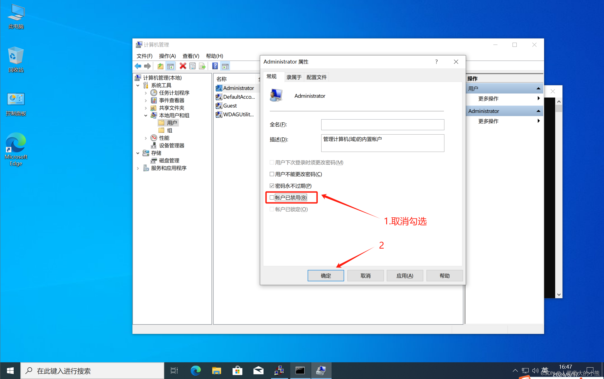Click the red X delete toolbar icon

pyautogui.click(x=183, y=66)
